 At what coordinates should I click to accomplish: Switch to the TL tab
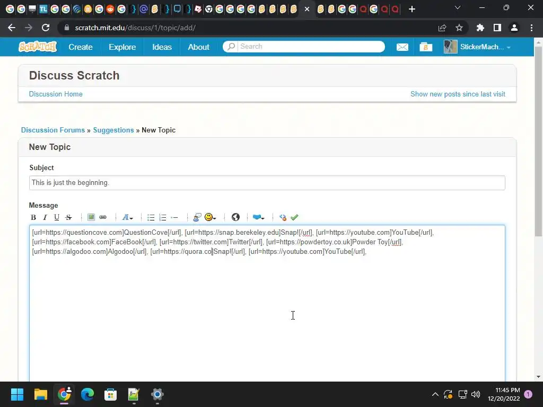point(43,9)
